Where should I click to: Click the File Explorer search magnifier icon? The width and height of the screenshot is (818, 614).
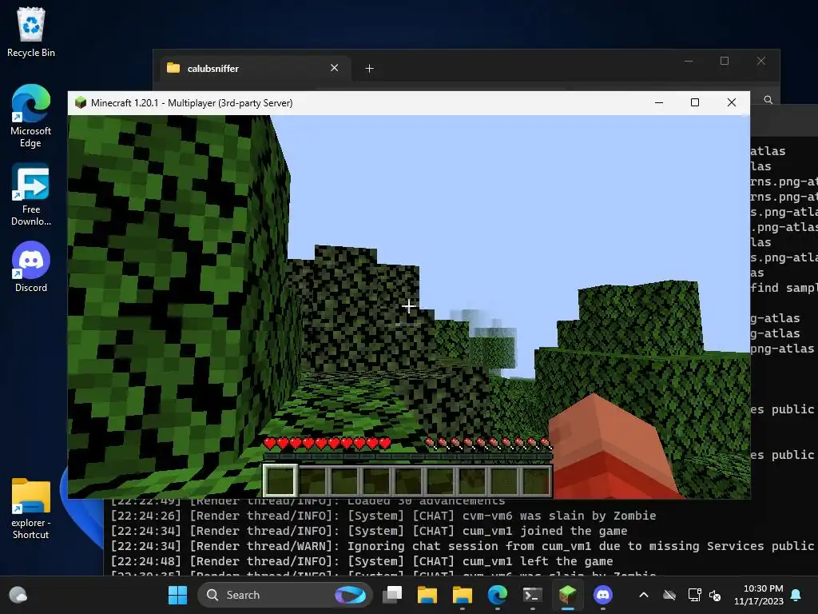pyautogui.click(x=768, y=100)
